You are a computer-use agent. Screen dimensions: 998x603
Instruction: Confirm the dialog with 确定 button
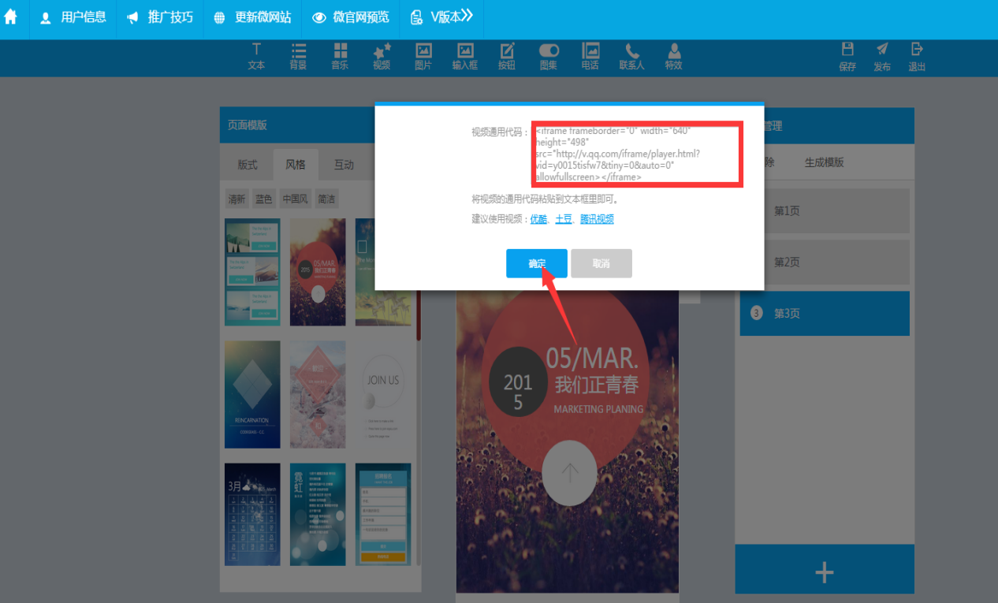(536, 263)
